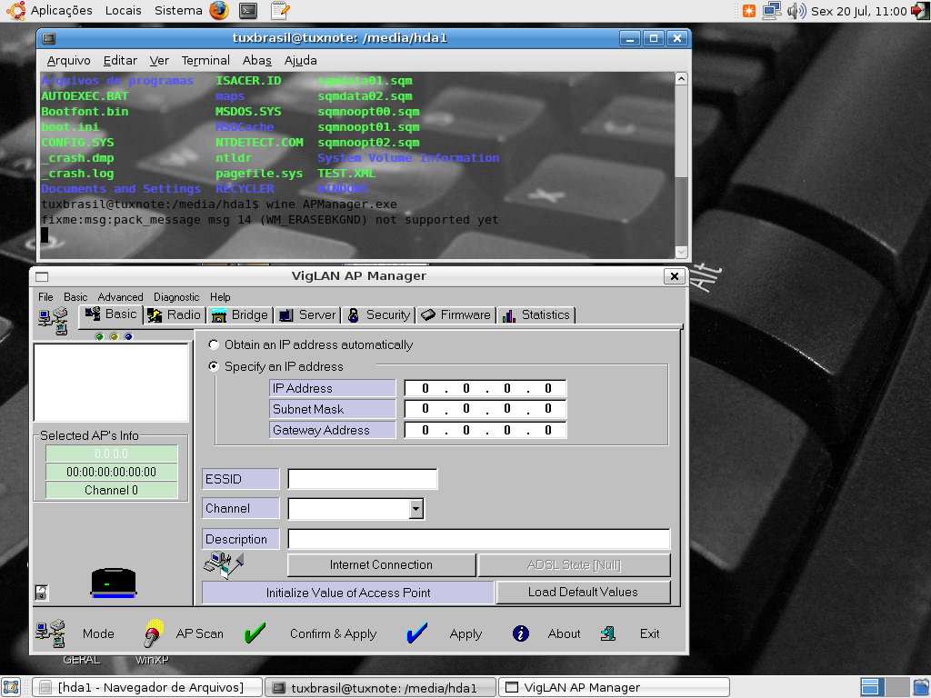Click the Confirm & Apply label
This screenshot has height=698, width=931.
[x=333, y=633]
